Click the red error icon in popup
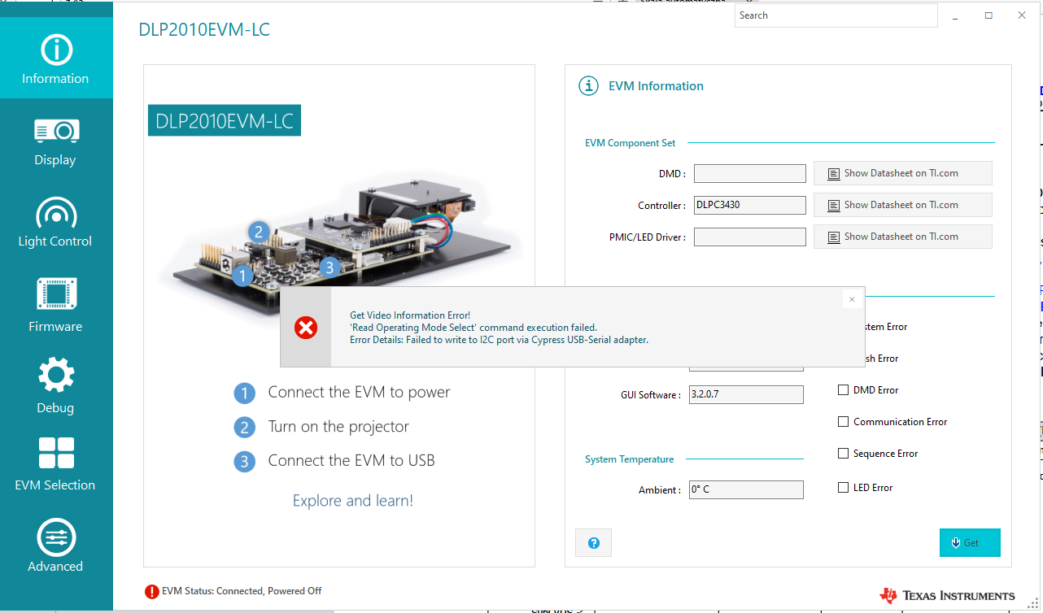Viewport: 1043px width, 613px height. click(x=306, y=328)
